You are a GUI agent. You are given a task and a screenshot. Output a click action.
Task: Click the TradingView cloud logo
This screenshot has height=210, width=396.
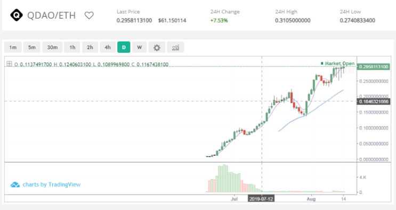pyautogui.click(x=15, y=185)
